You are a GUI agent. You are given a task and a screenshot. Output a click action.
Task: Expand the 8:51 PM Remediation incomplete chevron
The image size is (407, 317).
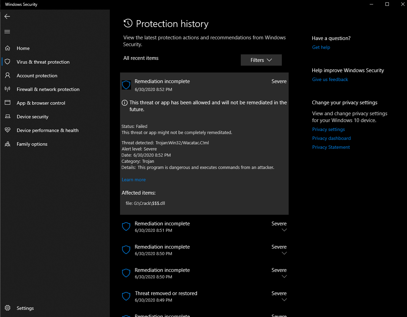284,230
